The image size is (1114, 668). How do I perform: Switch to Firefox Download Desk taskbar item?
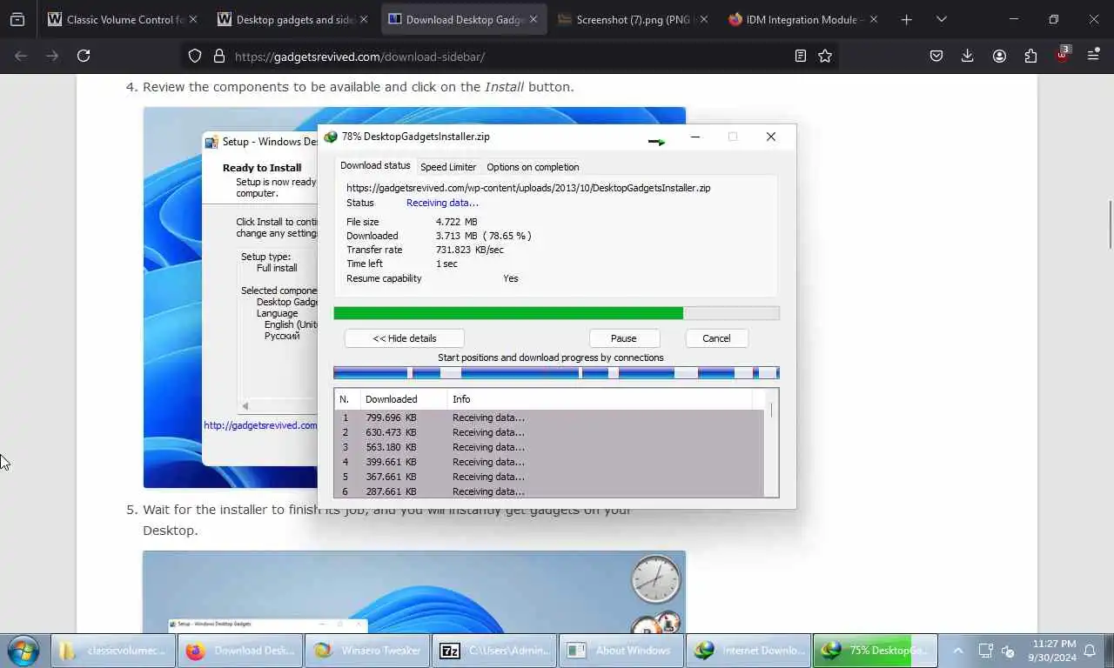[240, 651]
